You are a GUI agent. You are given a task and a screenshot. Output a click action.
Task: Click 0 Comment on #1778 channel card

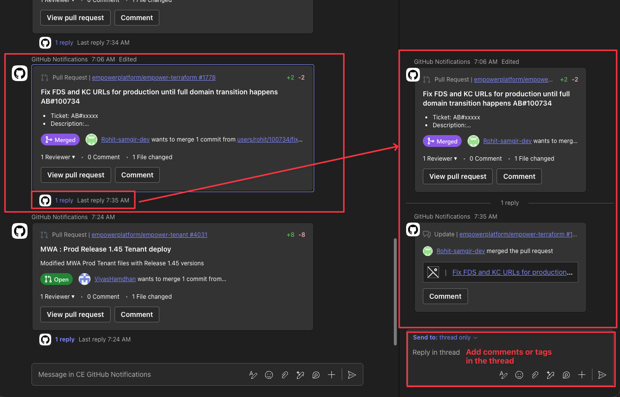coord(104,157)
